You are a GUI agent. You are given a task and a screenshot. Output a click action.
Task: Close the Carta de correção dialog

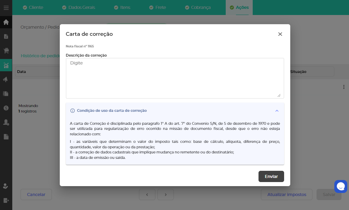[280, 34]
